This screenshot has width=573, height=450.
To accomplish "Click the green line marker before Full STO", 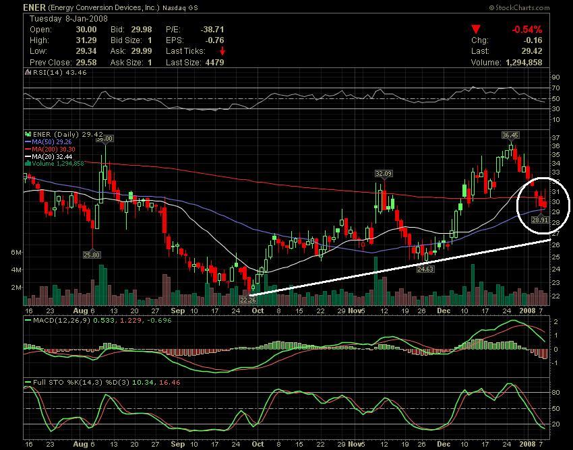I will [x=28, y=383].
